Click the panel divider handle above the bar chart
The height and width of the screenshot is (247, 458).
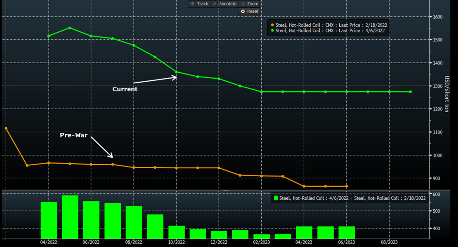tap(226, 190)
